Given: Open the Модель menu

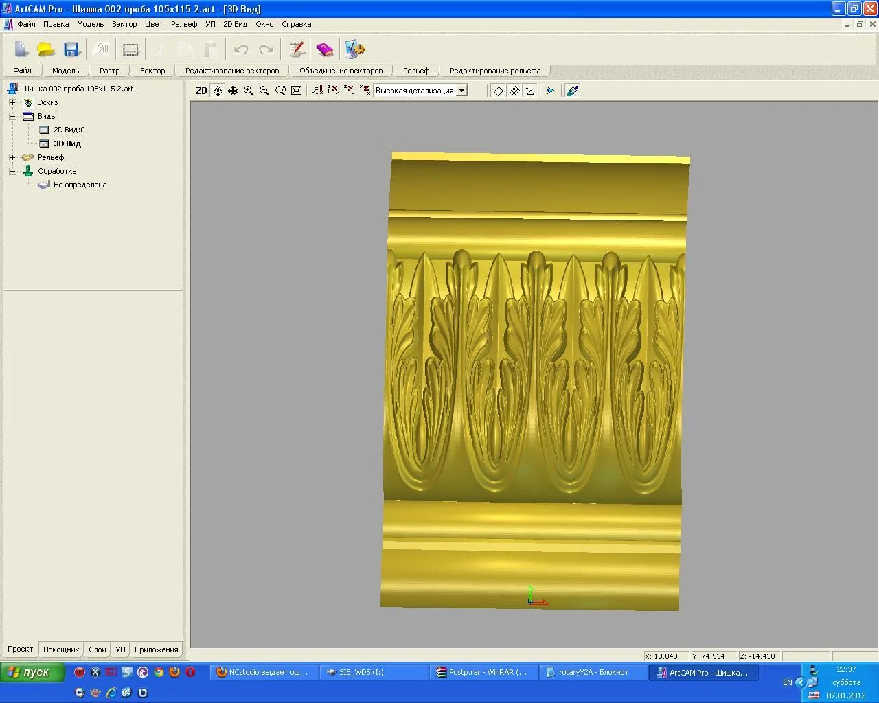Looking at the screenshot, I should [x=90, y=24].
